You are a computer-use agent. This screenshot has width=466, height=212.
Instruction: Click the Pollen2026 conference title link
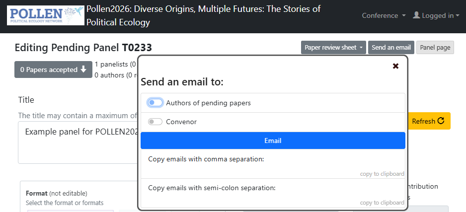point(203,15)
